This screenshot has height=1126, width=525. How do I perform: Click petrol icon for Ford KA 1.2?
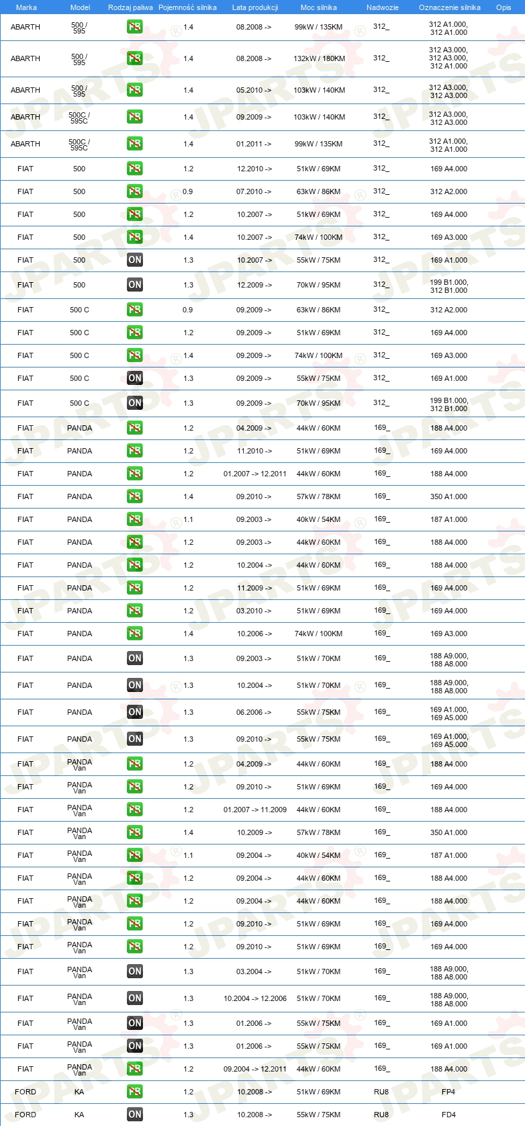[135, 1092]
